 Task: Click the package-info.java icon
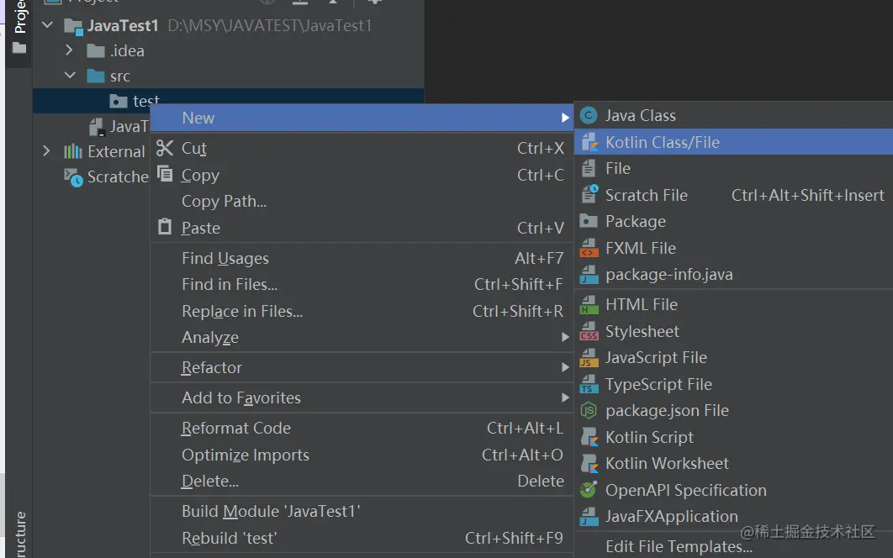589,275
